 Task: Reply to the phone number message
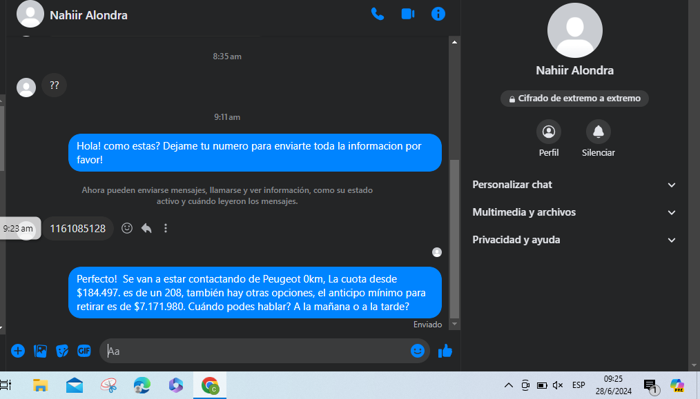coord(146,228)
